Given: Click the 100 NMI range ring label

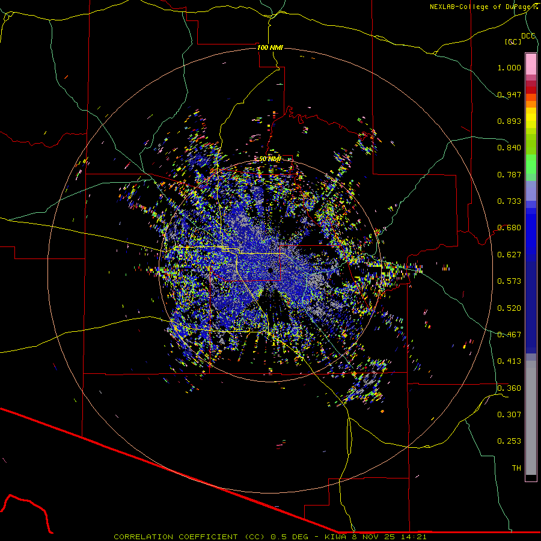Looking at the screenshot, I should coord(270,47).
